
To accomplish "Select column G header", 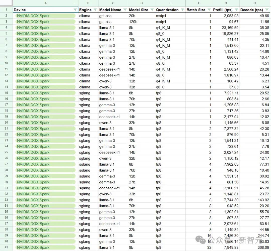I will pyautogui.click(x=226, y=3).
